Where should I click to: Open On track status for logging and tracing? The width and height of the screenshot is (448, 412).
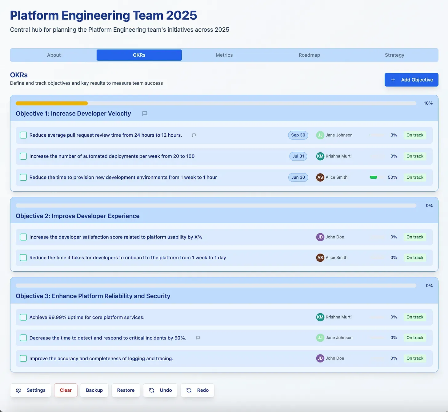(x=415, y=358)
